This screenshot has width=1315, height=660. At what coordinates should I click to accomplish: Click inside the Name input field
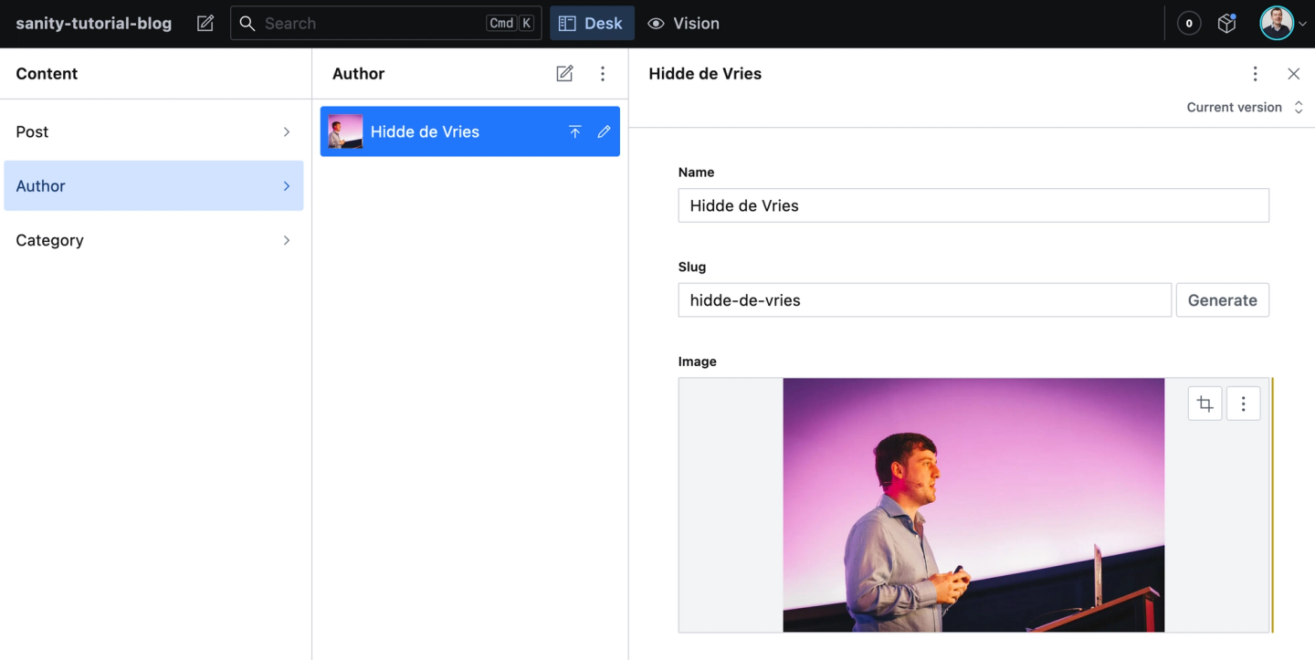click(973, 205)
